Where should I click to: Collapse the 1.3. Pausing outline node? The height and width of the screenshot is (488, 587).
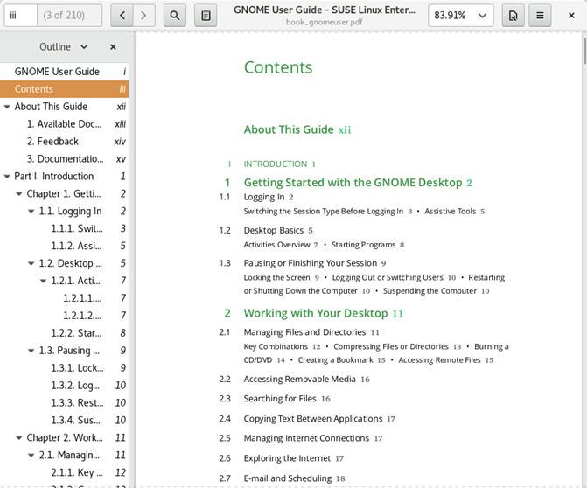pyautogui.click(x=31, y=351)
